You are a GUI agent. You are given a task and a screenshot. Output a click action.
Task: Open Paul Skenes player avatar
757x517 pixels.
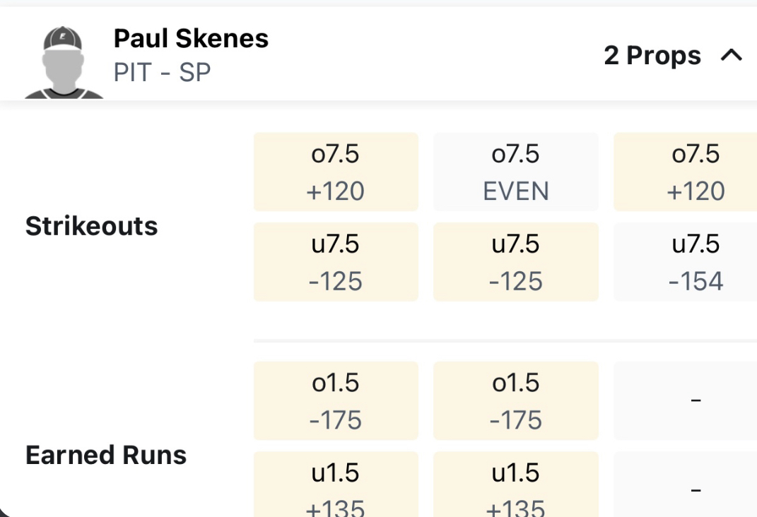(x=63, y=62)
